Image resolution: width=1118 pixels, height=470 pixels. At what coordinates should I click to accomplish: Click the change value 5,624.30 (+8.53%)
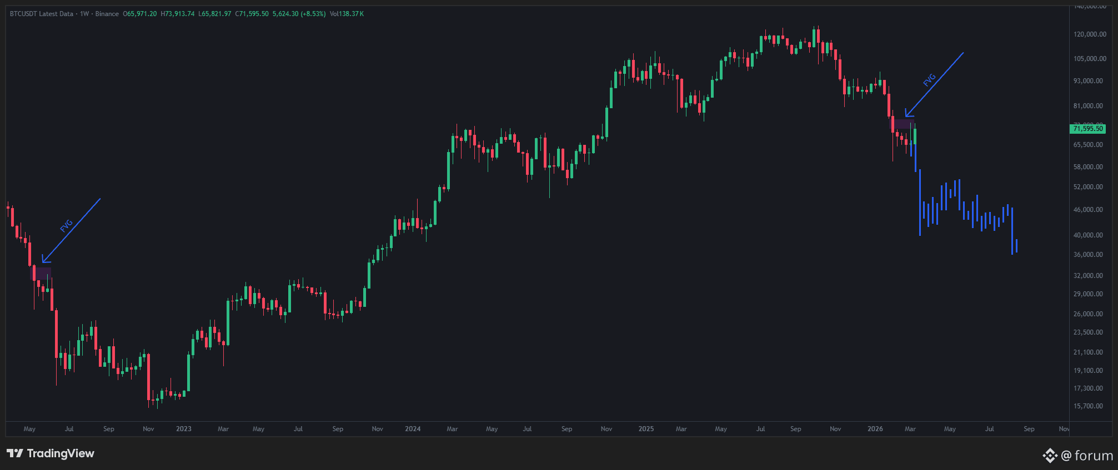(299, 14)
